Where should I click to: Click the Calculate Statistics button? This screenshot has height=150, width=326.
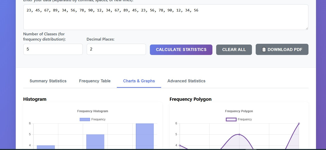tap(181, 50)
